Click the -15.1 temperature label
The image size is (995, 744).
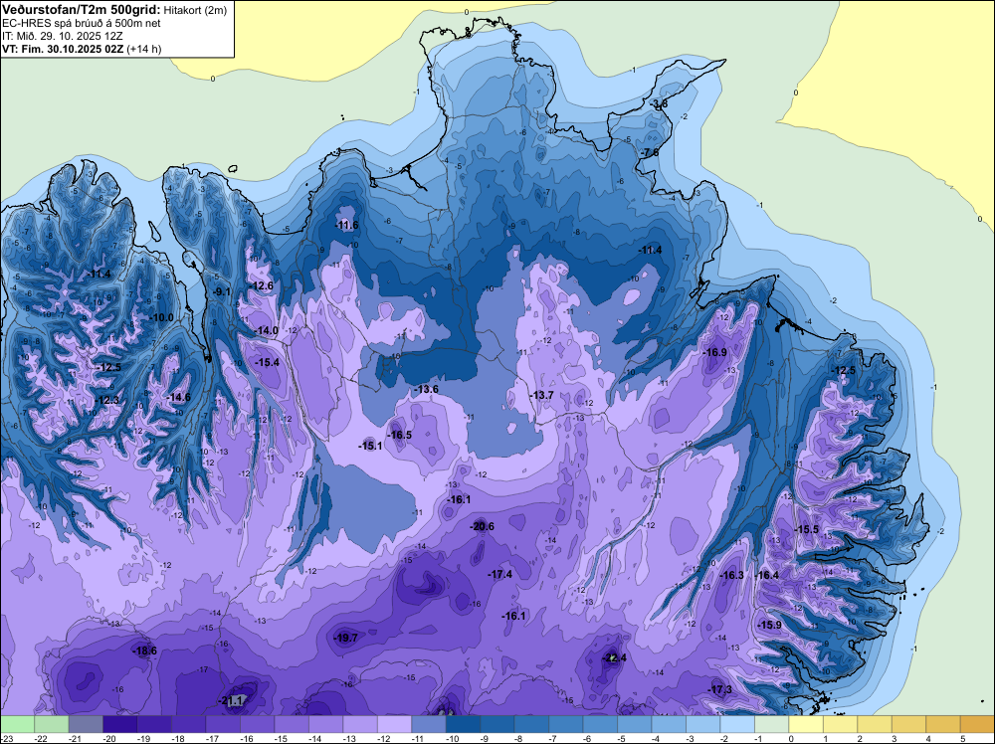(x=370, y=446)
